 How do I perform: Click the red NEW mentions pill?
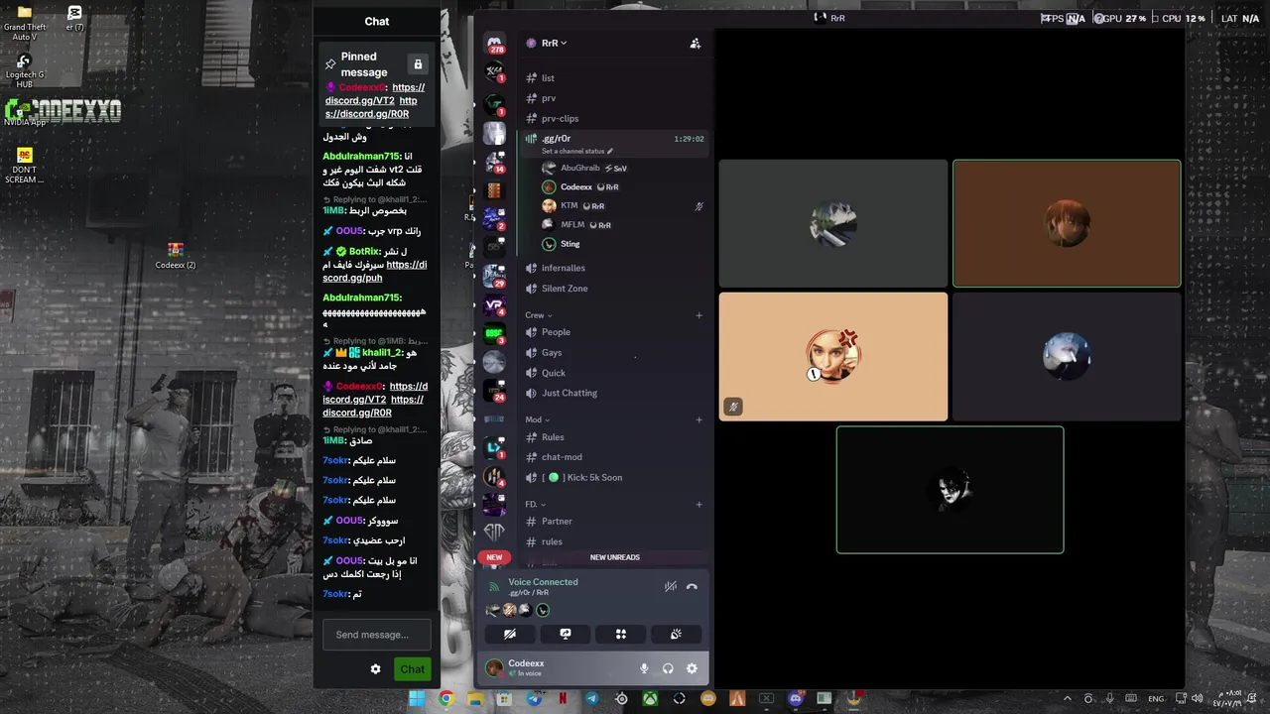(x=494, y=557)
